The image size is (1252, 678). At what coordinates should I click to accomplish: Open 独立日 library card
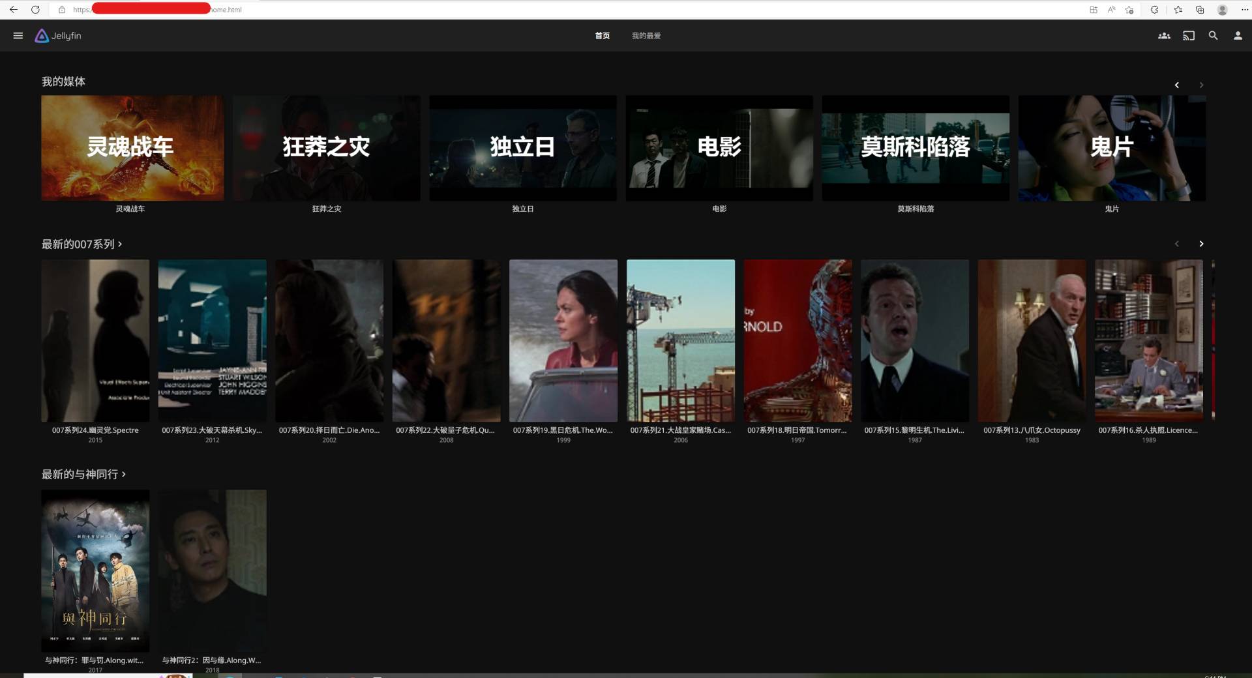(x=523, y=148)
